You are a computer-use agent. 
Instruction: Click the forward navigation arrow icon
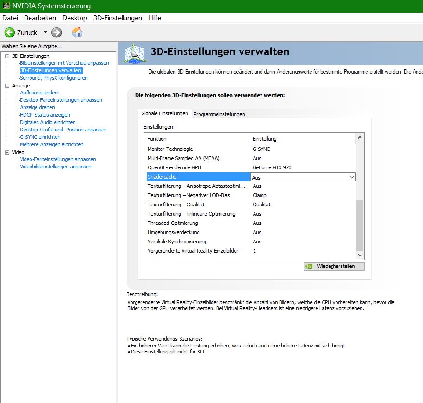pos(56,33)
